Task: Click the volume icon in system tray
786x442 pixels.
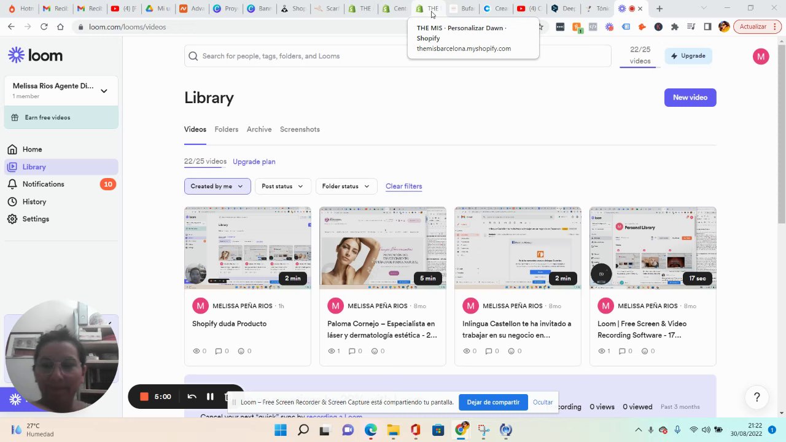Action: click(x=706, y=430)
